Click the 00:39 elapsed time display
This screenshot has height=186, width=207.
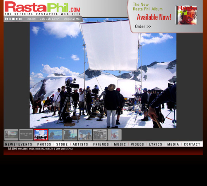coord(31,19)
